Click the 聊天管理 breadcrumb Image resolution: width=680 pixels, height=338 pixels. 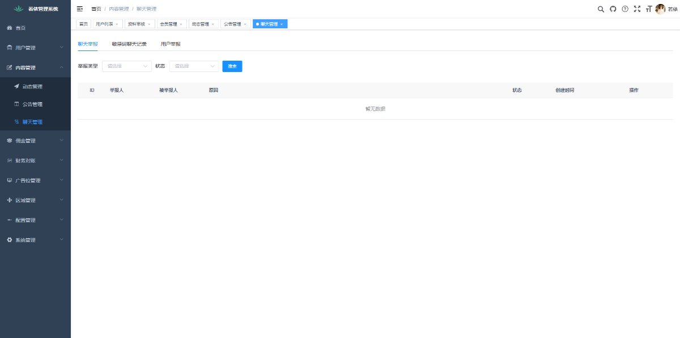[x=146, y=9]
